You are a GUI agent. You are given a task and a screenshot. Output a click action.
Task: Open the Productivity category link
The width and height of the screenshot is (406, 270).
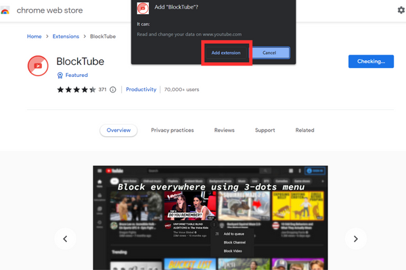[x=141, y=89]
